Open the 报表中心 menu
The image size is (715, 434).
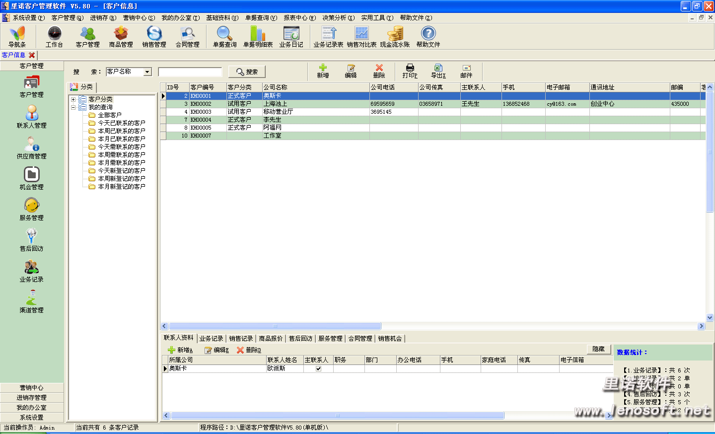click(x=299, y=18)
